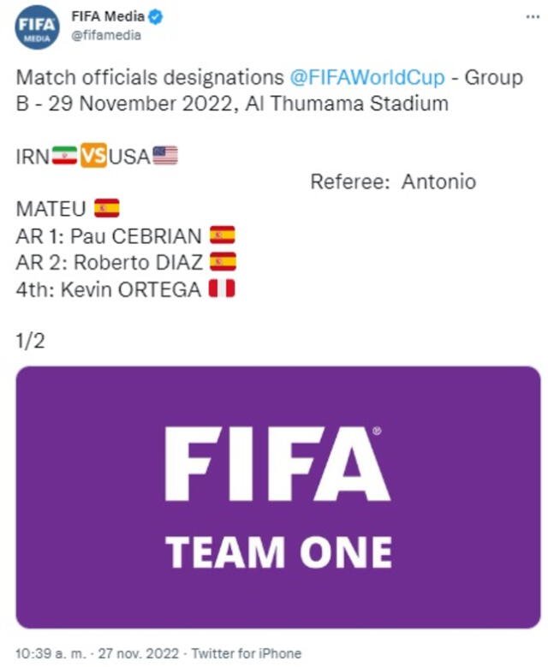Click Spain flag beside Roberto DIAZ

[223, 262]
